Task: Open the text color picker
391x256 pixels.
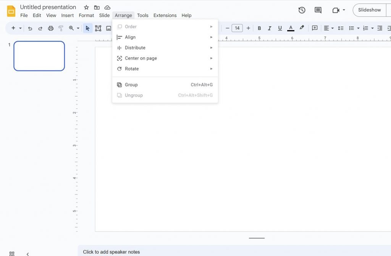Action: [x=290, y=28]
